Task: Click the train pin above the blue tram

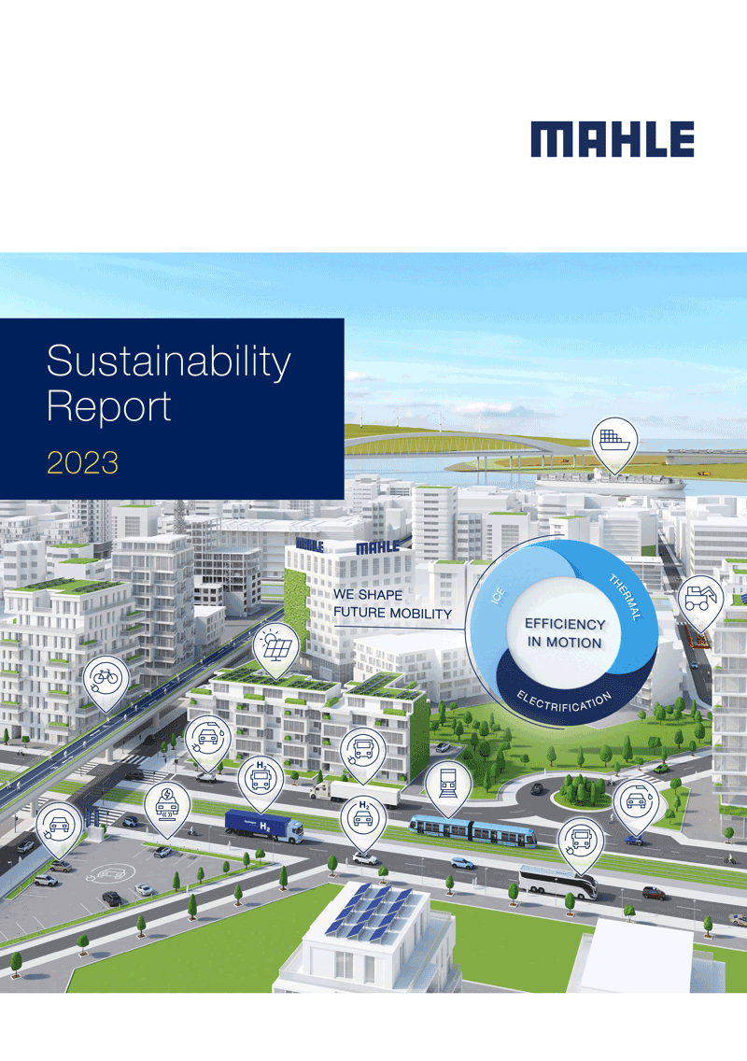Action: click(446, 780)
